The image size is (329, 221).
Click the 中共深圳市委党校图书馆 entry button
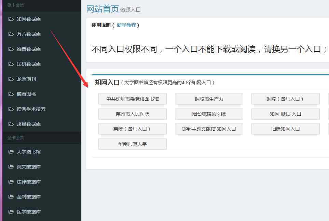click(133, 99)
